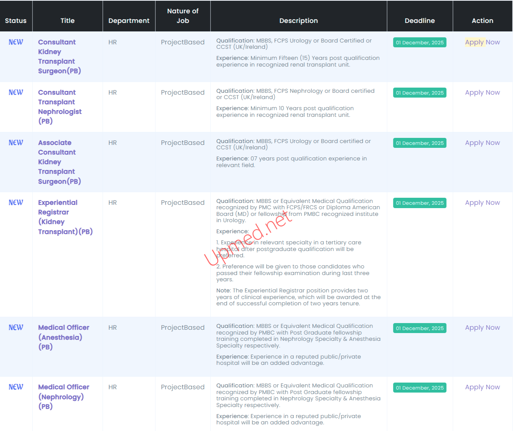Image resolution: width=513 pixels, height=431 pixels.
Task: Apply Now for Consultant Transplant Nephrologist job
Action: pos(482,92)
